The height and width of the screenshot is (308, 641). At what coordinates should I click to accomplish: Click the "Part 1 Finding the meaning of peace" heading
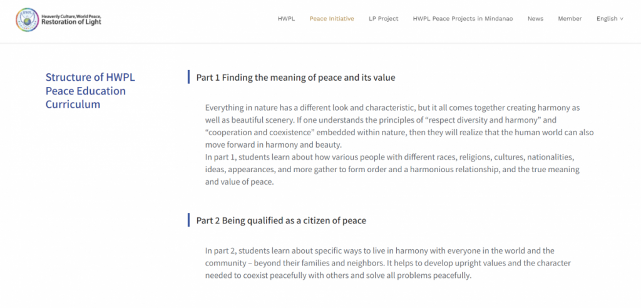pyautogui.click(x=295, y=78)
